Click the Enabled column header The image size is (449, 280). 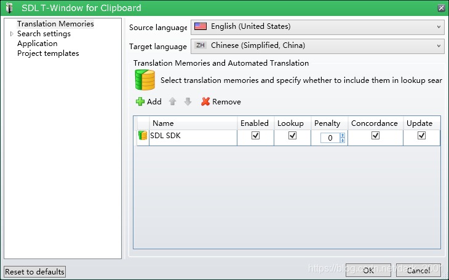(255, 123)
